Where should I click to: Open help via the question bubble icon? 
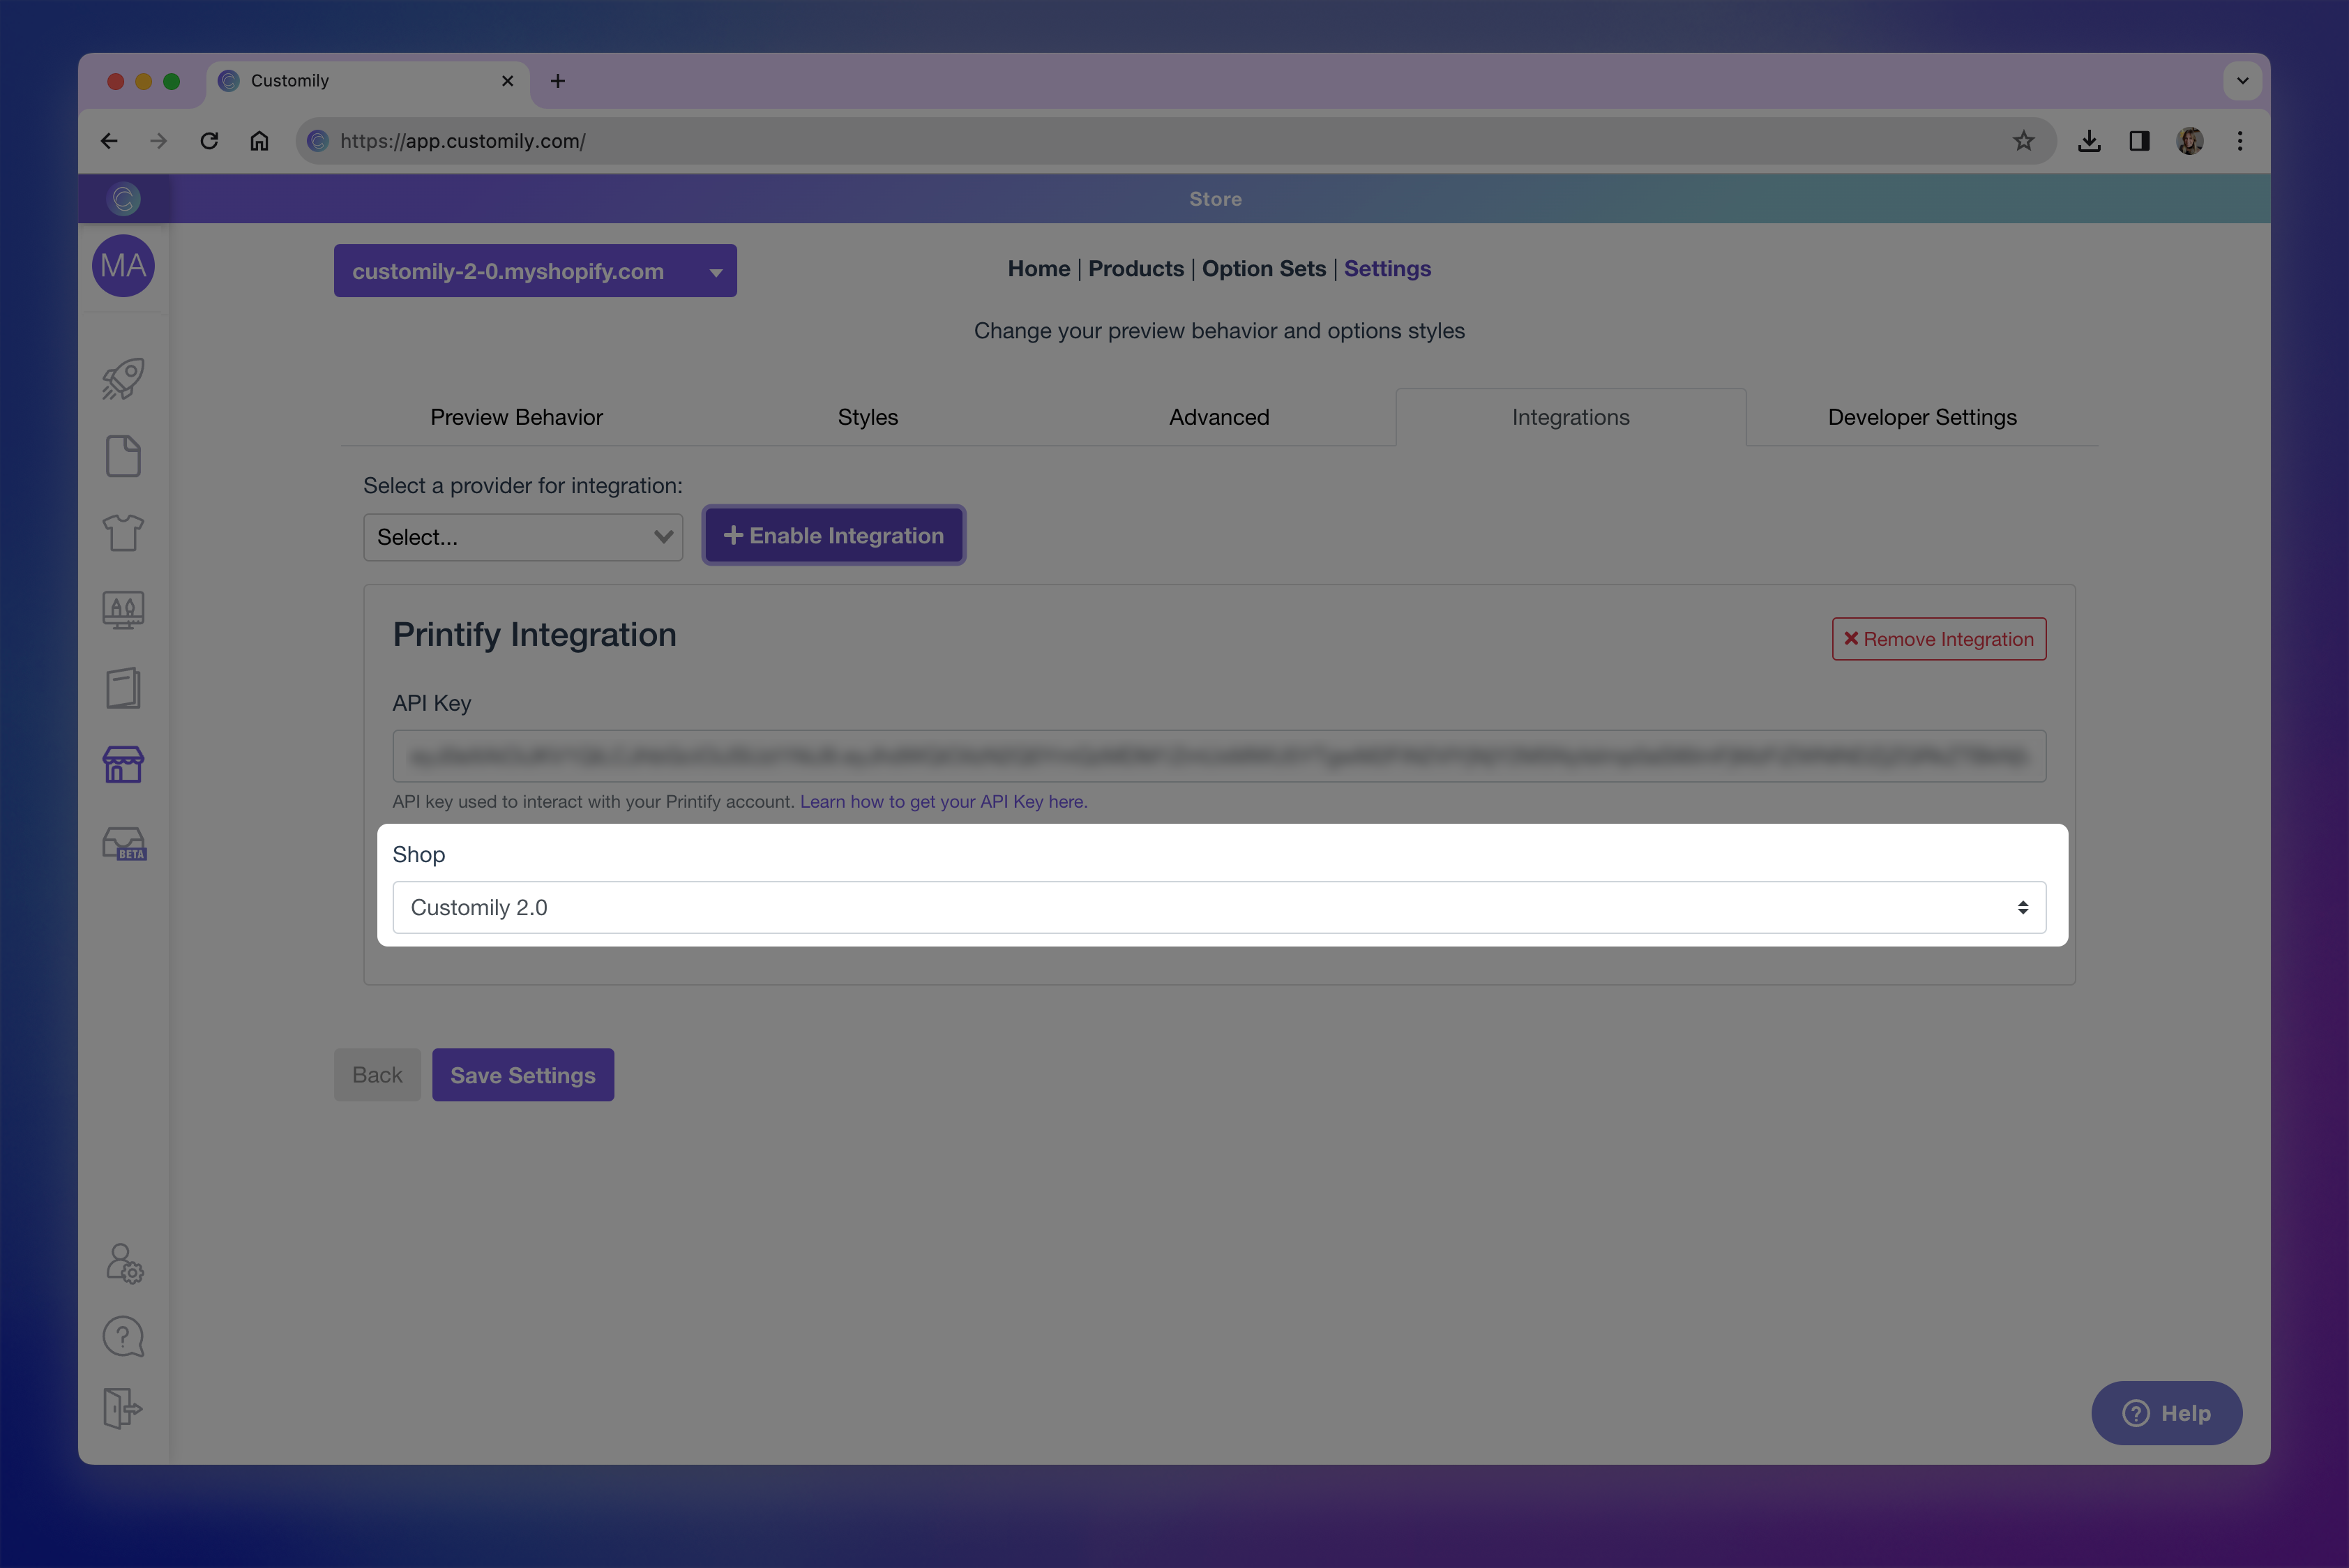pyautogui.click(x=122, y=1336)
